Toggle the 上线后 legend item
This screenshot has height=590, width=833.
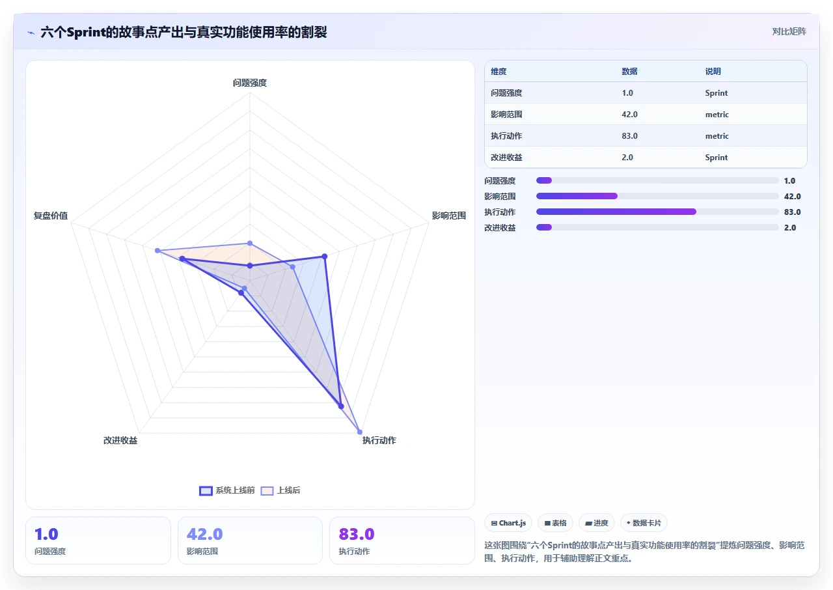click(x=280, y=490)
